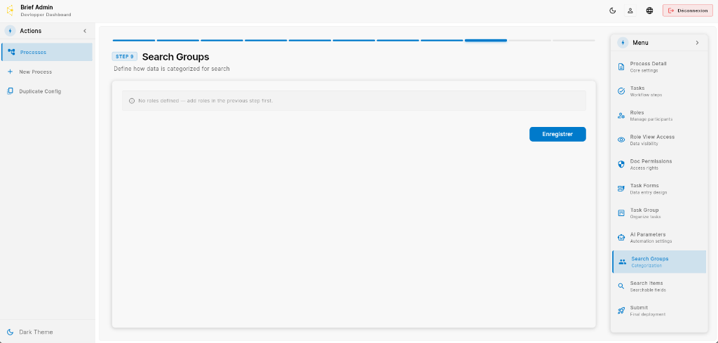
Task: Click the Task Group icon
Action: click(621, 213)
